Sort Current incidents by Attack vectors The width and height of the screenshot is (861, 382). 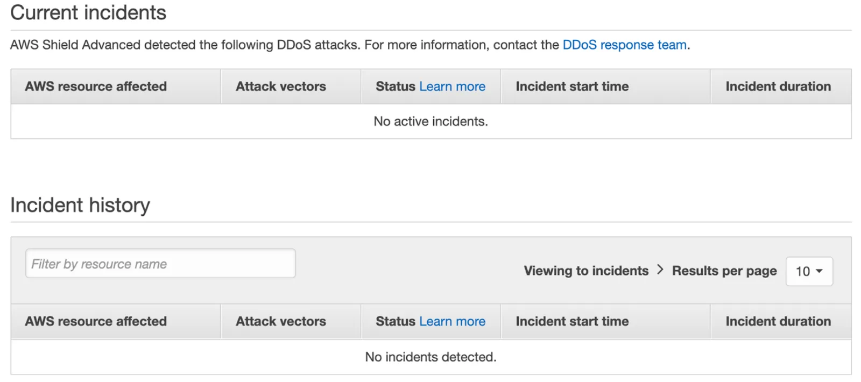pos(280,86)
